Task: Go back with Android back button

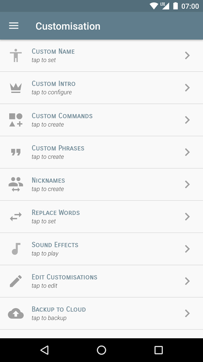Action: (45, 350)
